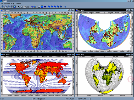Click the blue square icon left of the arrow tool
Screen dimensions: 134x100
click(15, 7)
